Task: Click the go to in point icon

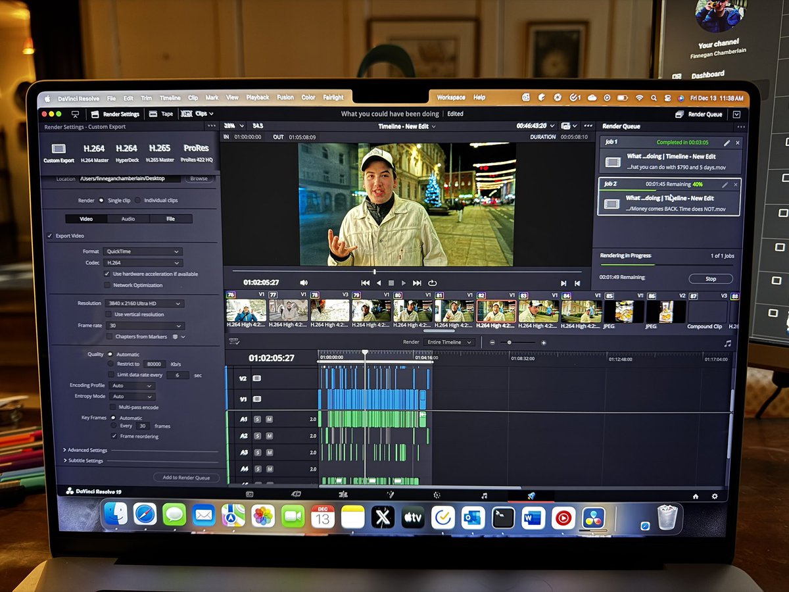Action: click(x=563, y=283)
